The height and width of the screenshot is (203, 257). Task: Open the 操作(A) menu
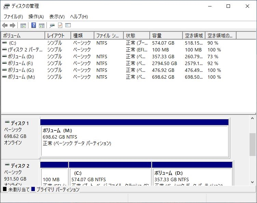click(36, 16)
